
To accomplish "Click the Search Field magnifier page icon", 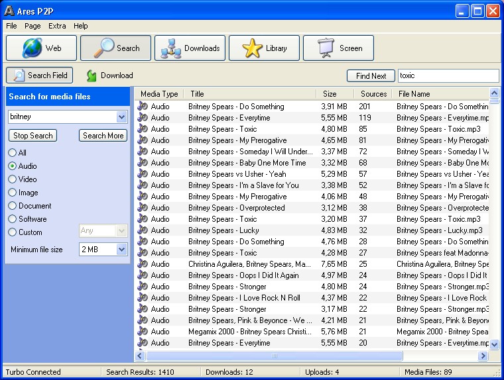I will (x=19, y=75).
